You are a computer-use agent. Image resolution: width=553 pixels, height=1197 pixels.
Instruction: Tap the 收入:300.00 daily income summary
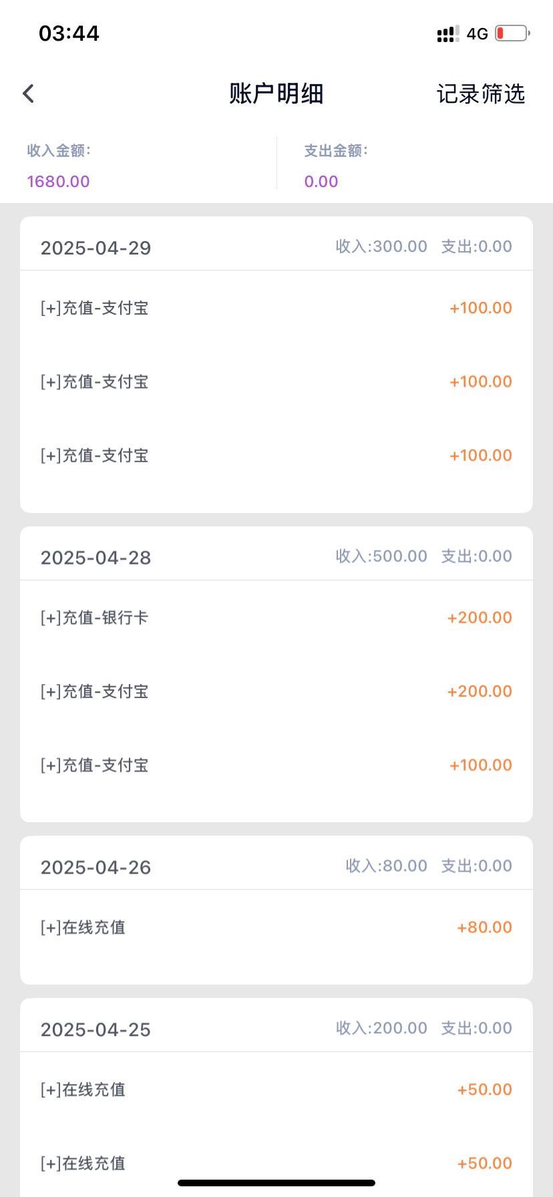point(381,246)
